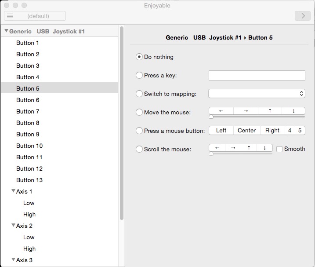315x267 pixels.
Task: Select High under Axis 1
Action: point(59,215)
